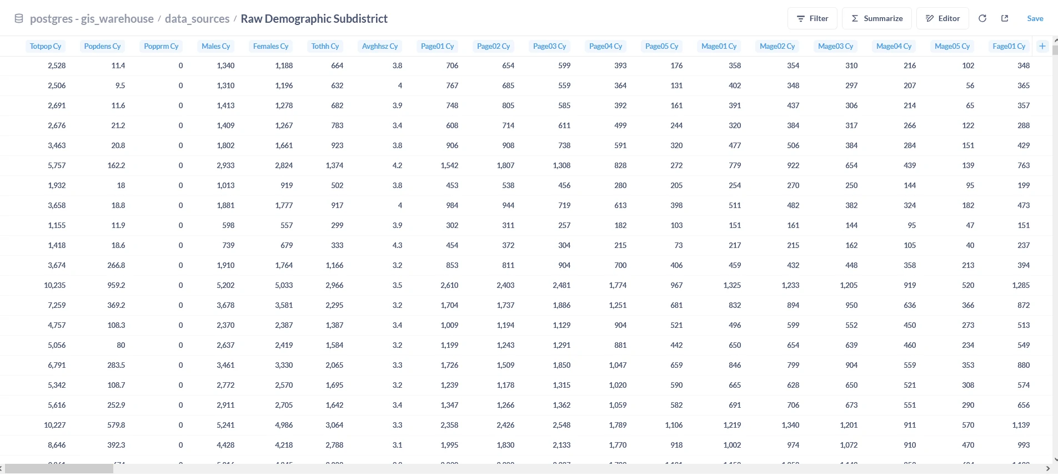Switch to the query Editor

click(942, 18)
